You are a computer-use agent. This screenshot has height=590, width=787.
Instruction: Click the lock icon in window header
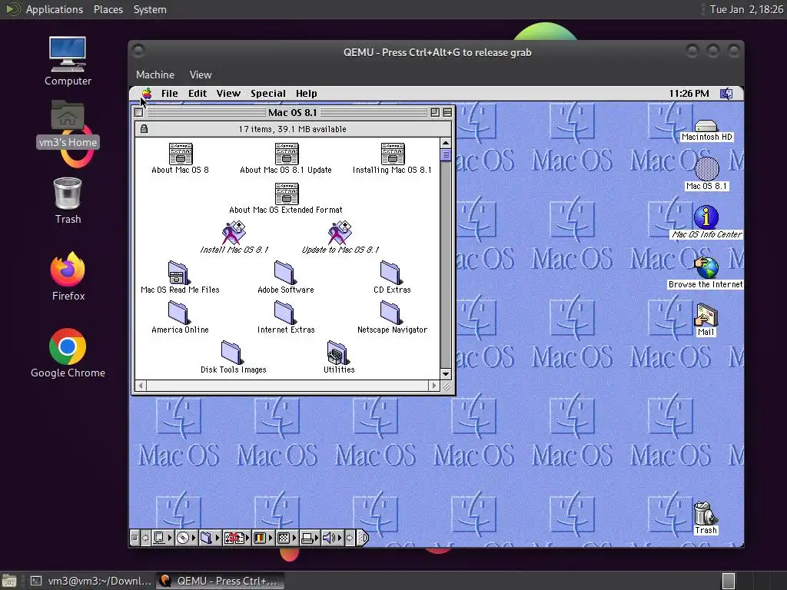tap(144, 129)
